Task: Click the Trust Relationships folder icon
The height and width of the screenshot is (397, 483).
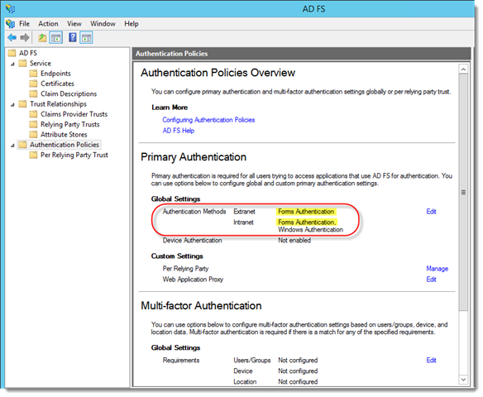Action: pyautogui.click(x=22, y=103)
